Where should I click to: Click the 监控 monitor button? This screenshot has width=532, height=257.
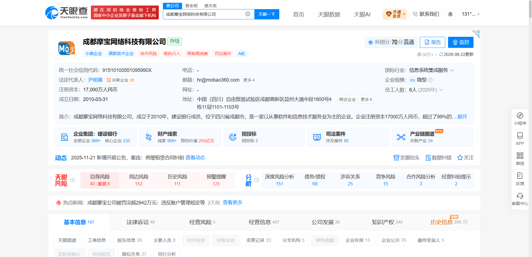pos(461,42)
